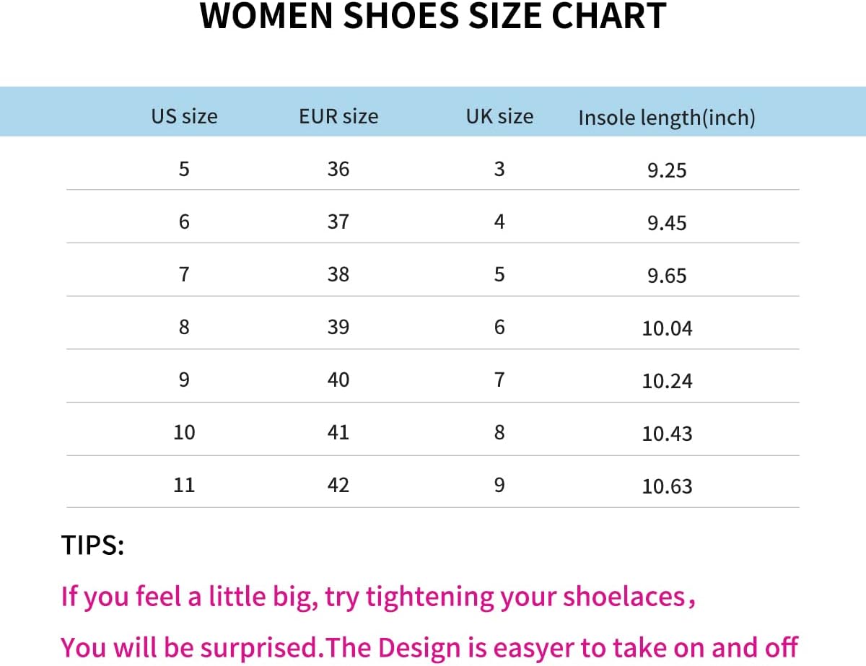Click EUR size 37 cell
Image resolution: width=866 pixels, height=666 pixels.
click(338, 222)
